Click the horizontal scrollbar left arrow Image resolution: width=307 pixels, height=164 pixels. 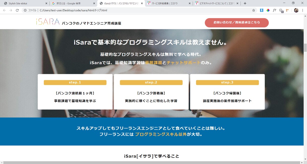tap(2, 162)
